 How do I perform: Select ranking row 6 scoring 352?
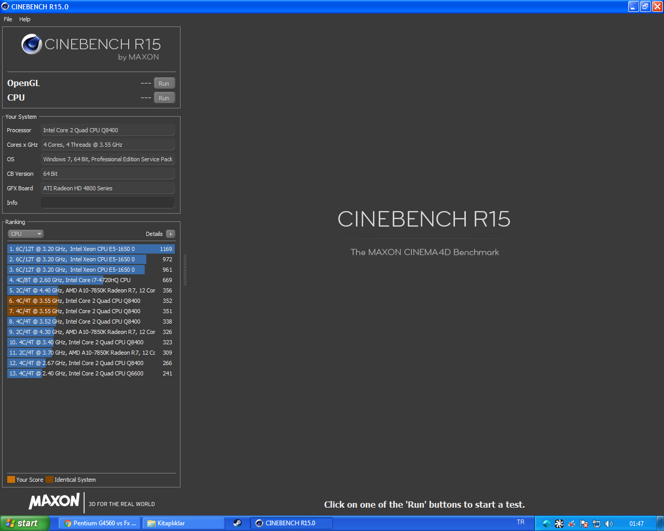pyautogui.click(x=91, y=301)
